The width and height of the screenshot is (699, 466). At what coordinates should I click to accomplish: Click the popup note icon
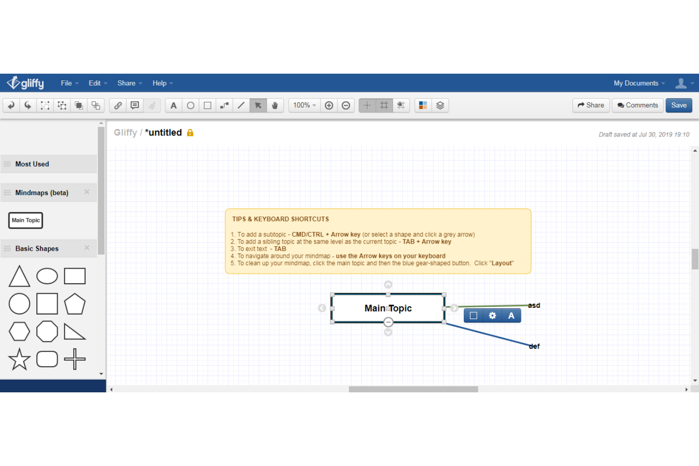tap(135, 105)
